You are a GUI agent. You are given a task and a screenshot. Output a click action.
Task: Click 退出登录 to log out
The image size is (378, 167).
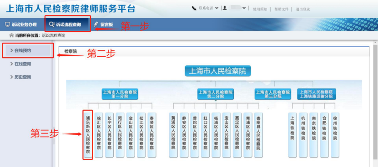303,9
